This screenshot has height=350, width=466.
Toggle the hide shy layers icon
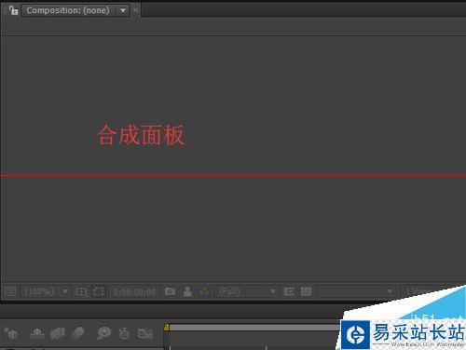37,333
